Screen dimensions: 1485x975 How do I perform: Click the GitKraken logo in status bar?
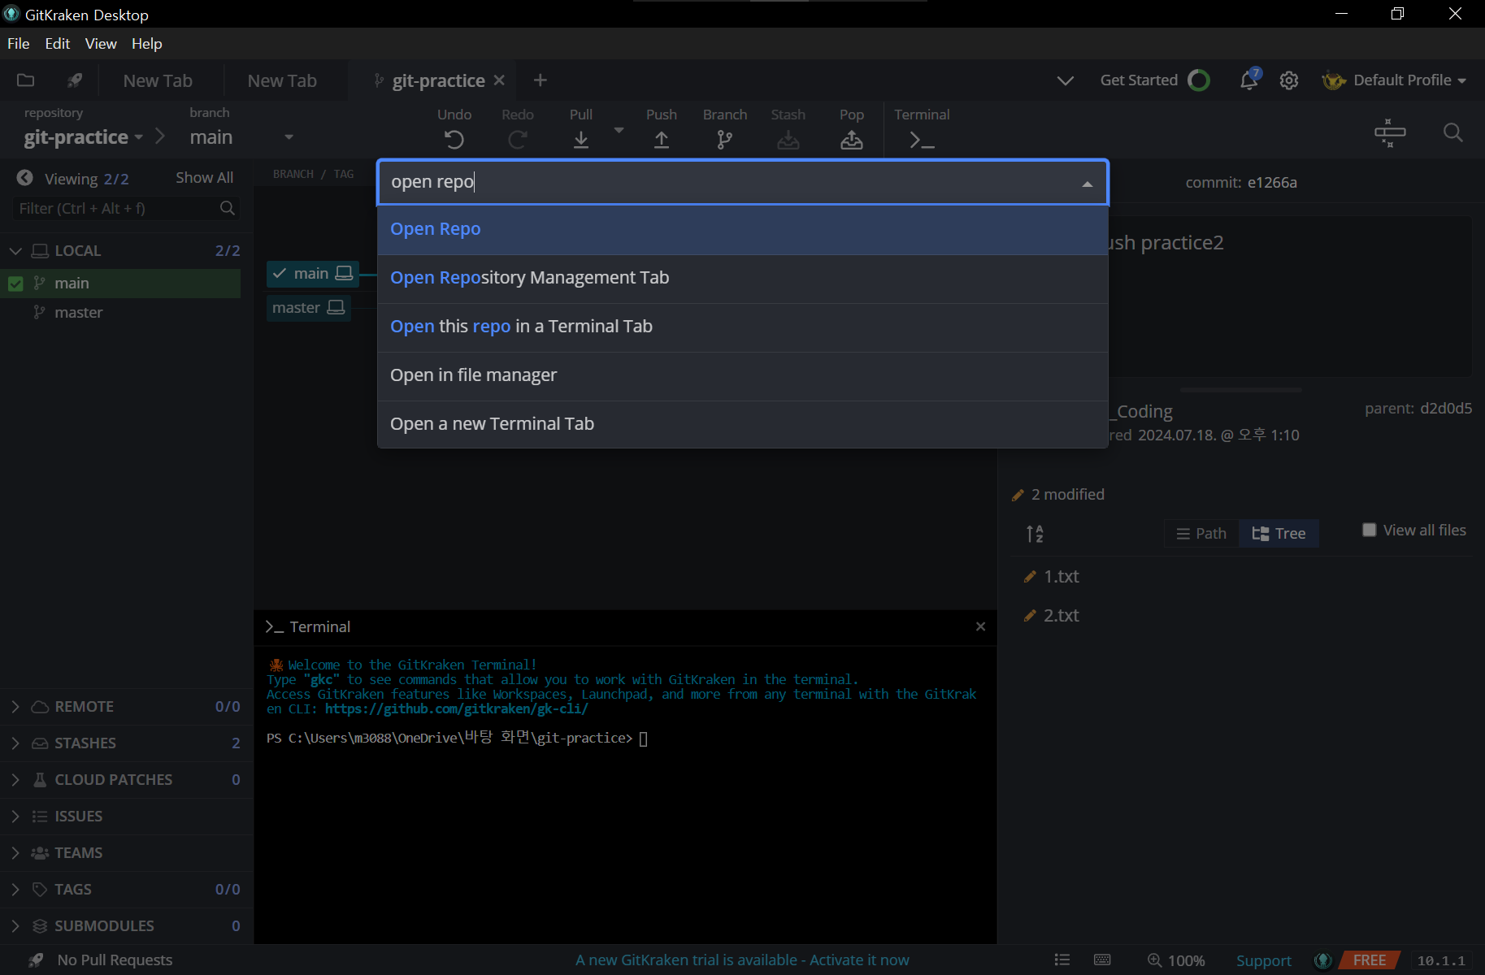1323,960
